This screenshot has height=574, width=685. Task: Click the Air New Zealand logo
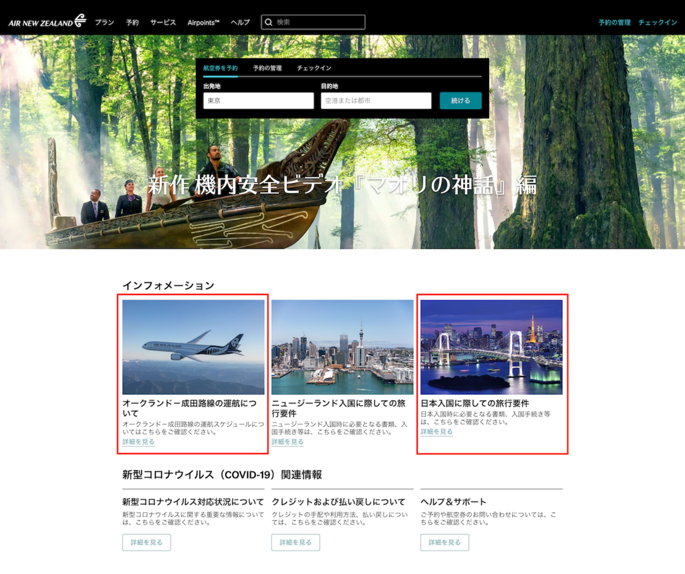(47, 21)
